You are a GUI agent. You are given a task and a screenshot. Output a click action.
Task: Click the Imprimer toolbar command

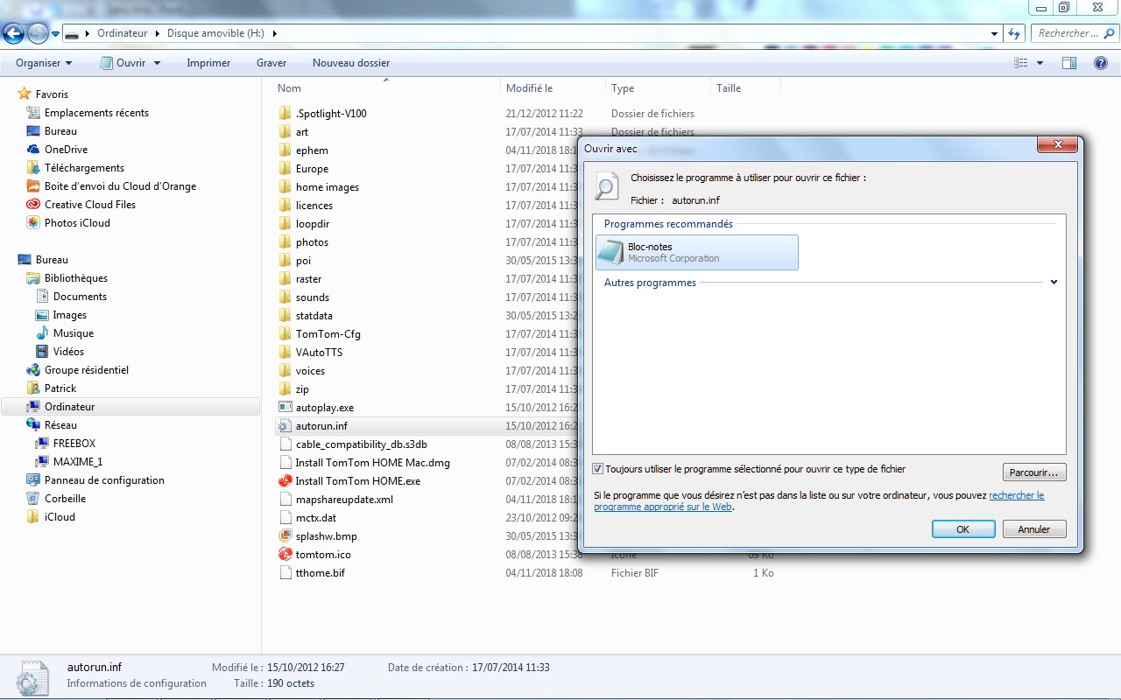208,63
